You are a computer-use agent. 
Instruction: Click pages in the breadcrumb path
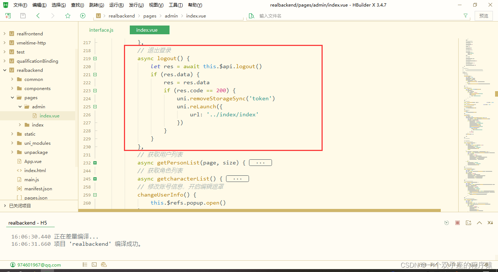click(149, 16)
